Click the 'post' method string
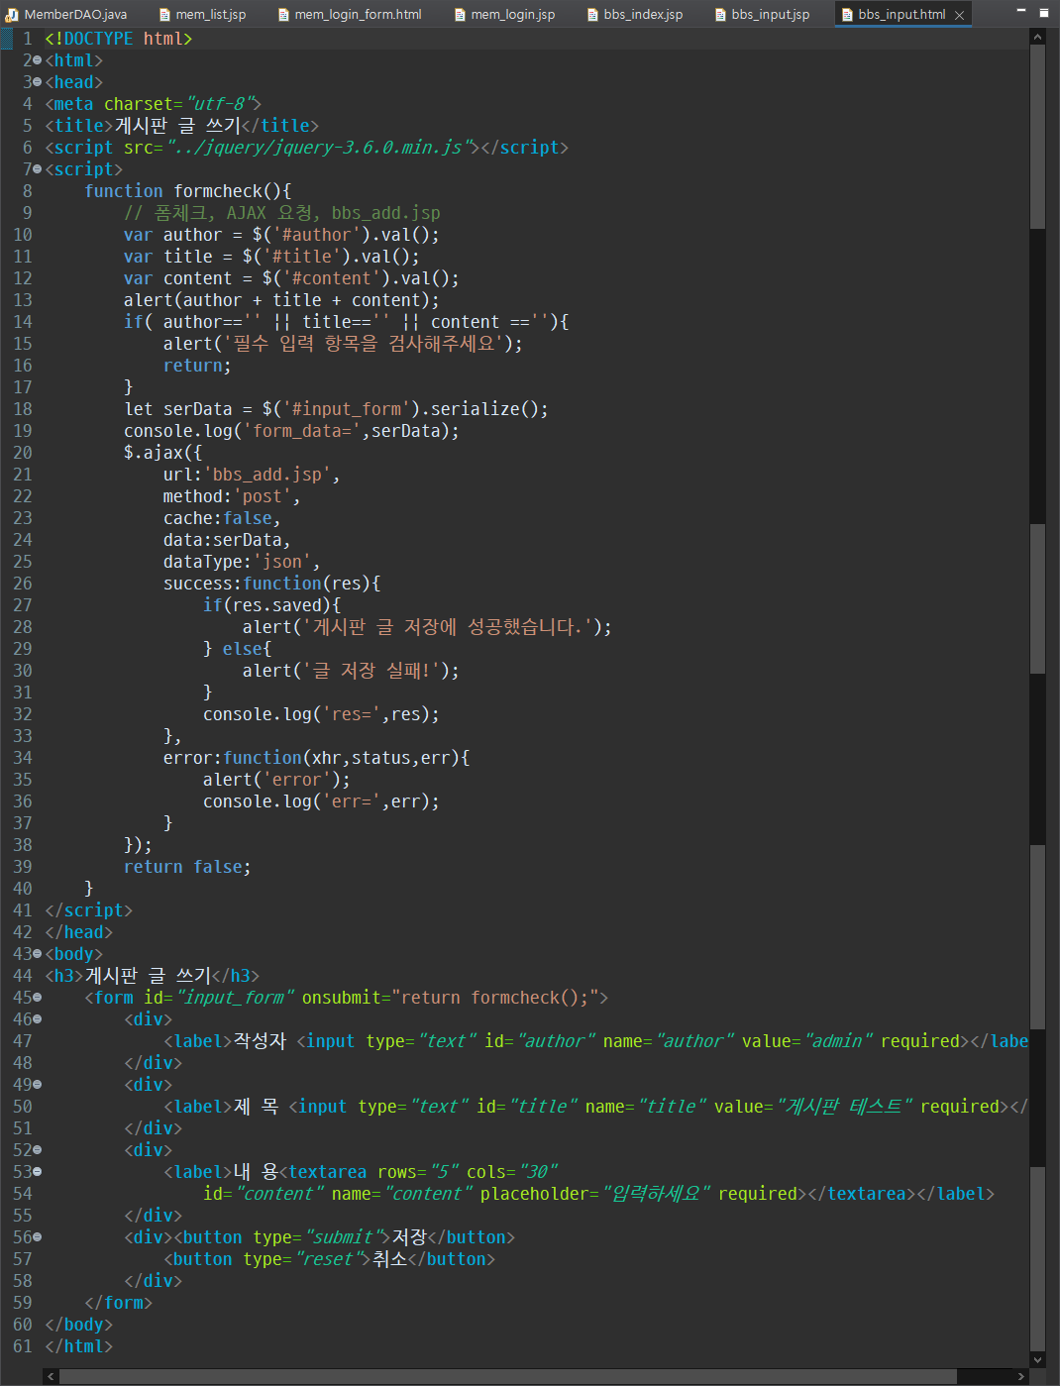The height and width of the screenshot is (1386, 1060). click(262, 496)
